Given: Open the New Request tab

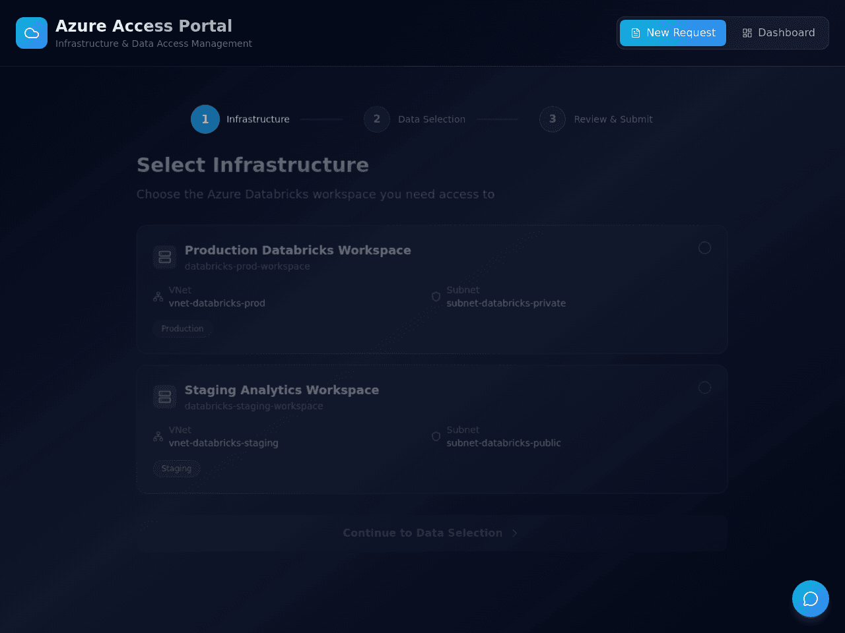Looking at the screenshot, I should [x=673, y=33].
